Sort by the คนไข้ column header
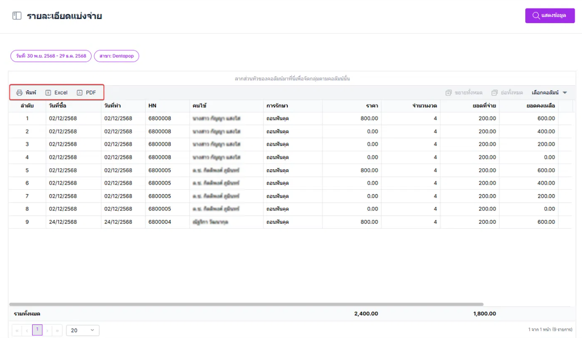The width and height of the screenshot is (582, 338). 226,106
